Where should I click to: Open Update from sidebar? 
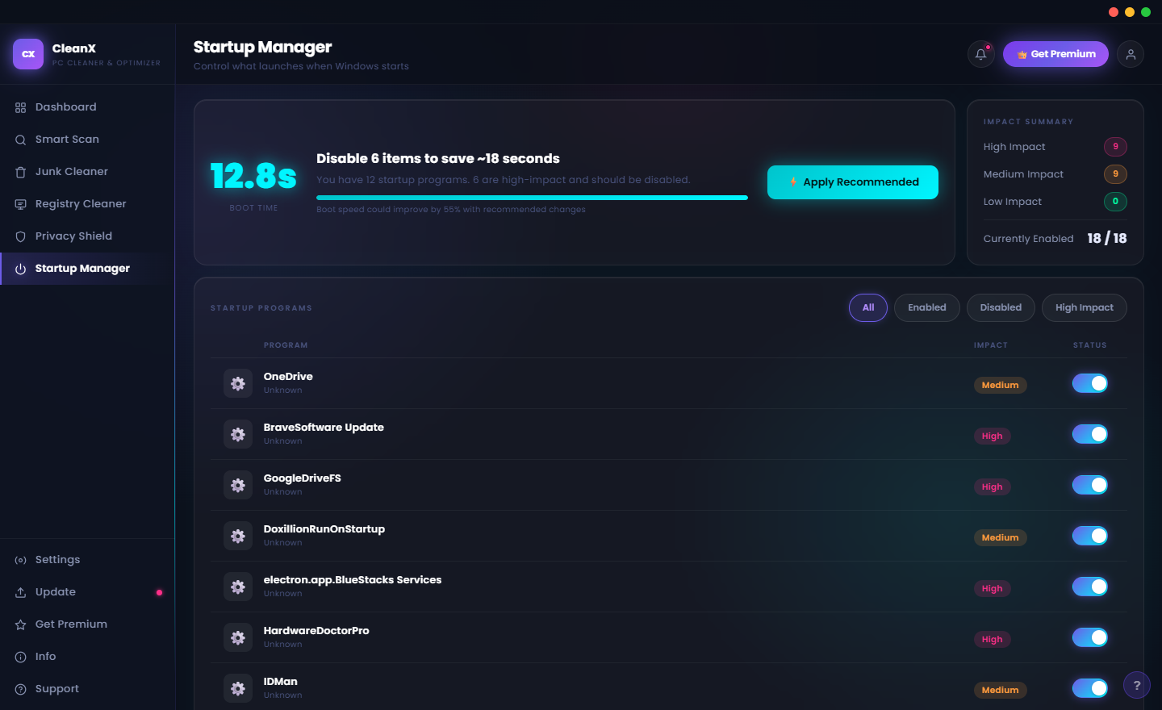(x=87, y=592)
